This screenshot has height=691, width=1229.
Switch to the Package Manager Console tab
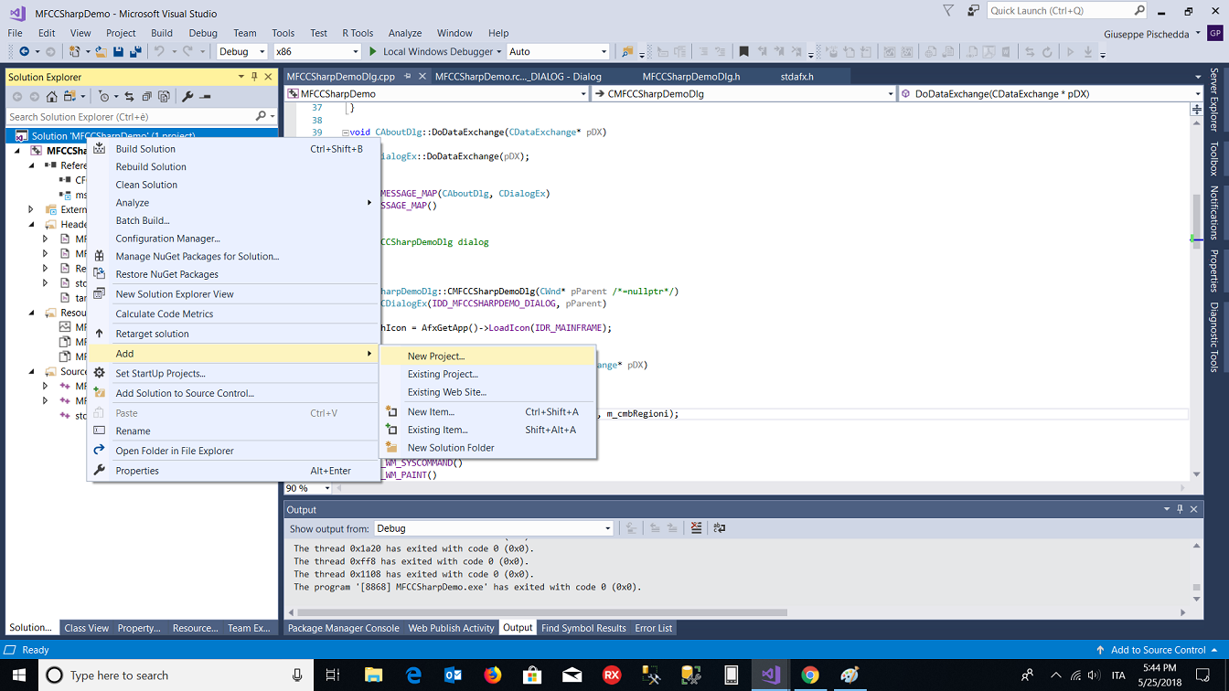(344, 628)
